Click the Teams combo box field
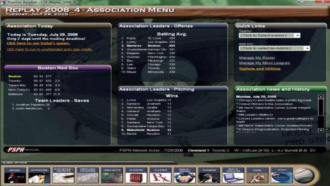The width and height of the screenshot is (330, 186). 270,35
